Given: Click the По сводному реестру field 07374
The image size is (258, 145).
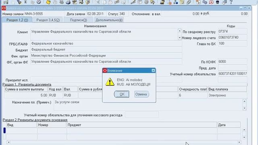Looking at the screenshot, I should [x=233, y=31].
